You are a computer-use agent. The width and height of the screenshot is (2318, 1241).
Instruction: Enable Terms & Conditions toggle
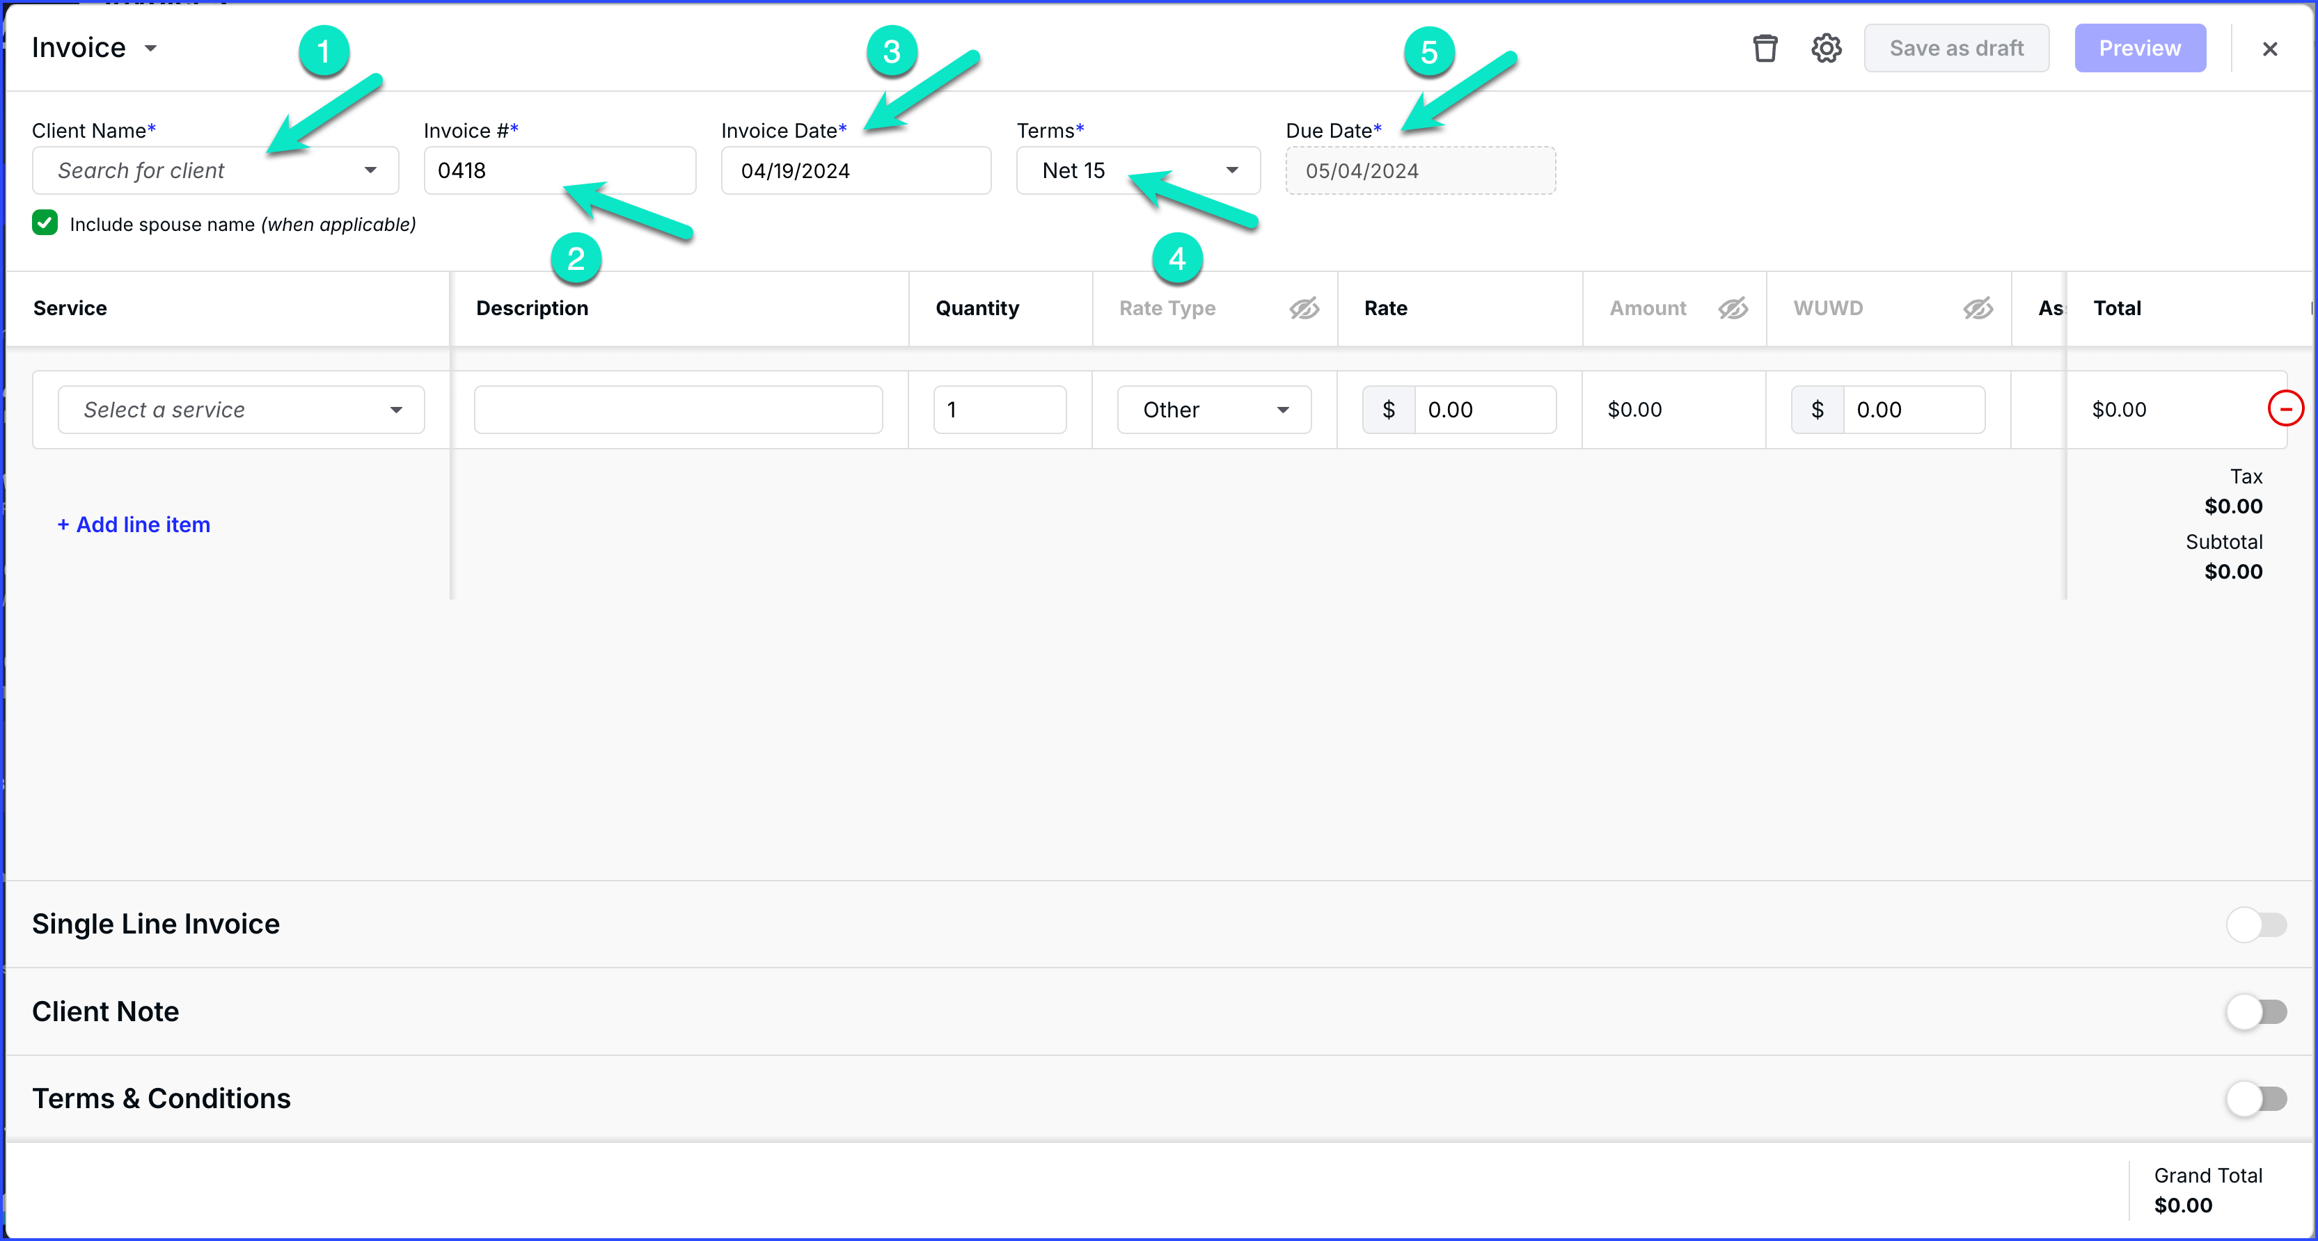click(x=2256, y=1098)
